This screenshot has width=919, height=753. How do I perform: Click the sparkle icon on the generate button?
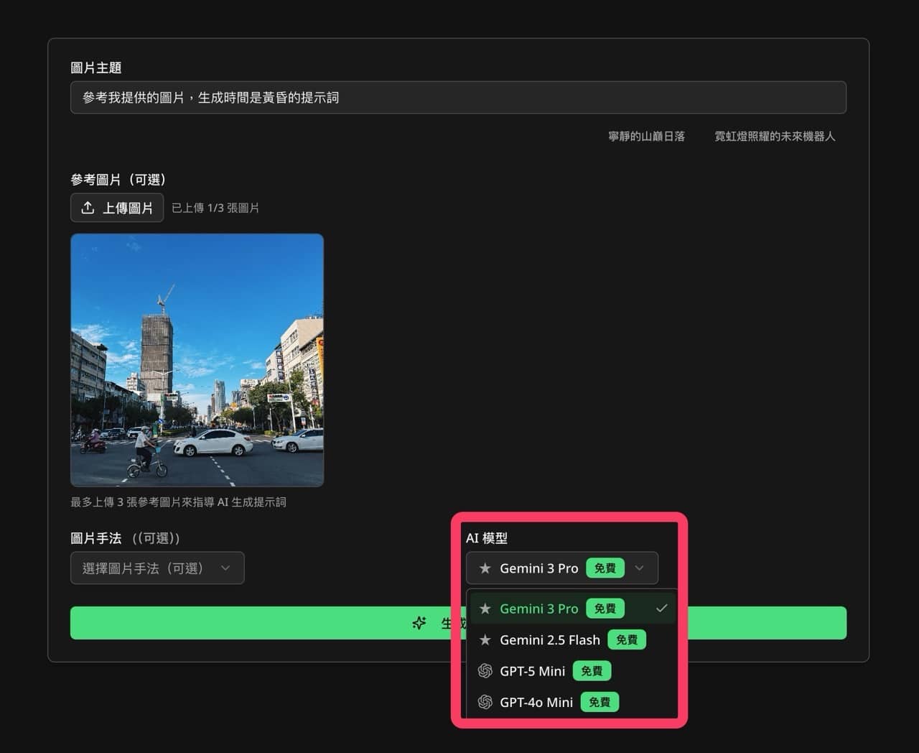pos(419,623)
